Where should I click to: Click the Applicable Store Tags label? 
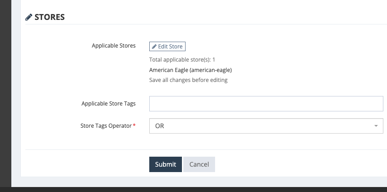click(108, 104)
